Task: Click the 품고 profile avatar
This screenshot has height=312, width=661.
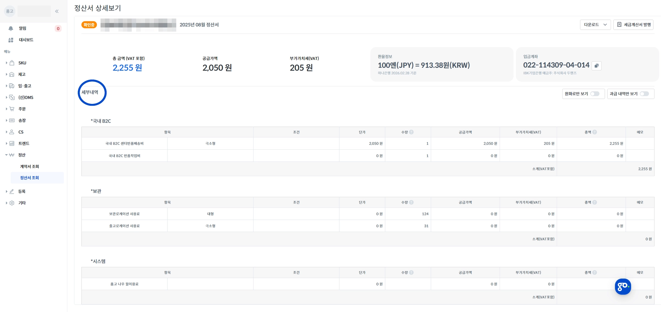Action: click(10, 11)
